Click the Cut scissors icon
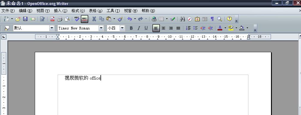This screenshot has width=301, height=115. (x=94, y=19)
